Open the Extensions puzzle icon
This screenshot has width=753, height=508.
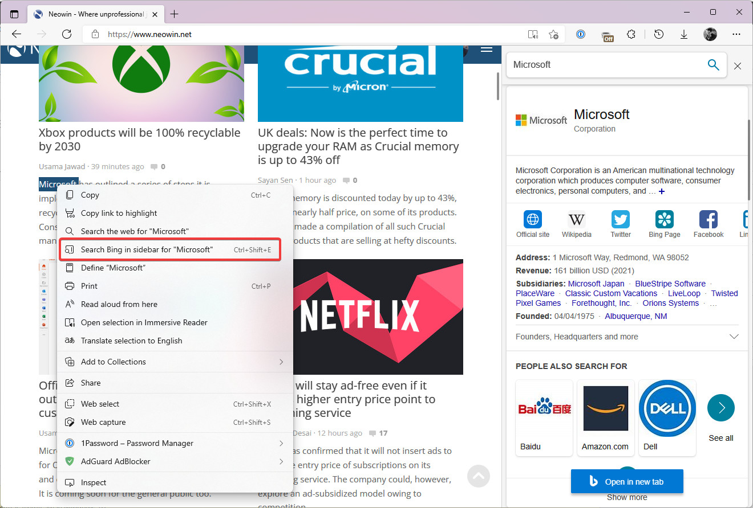pos(631,34)
